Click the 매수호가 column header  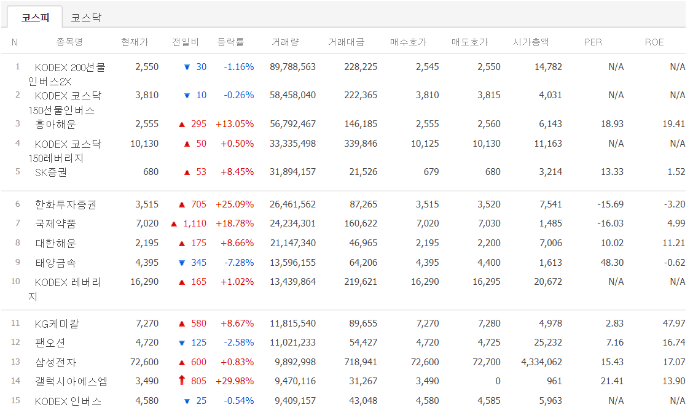(408, 42)
